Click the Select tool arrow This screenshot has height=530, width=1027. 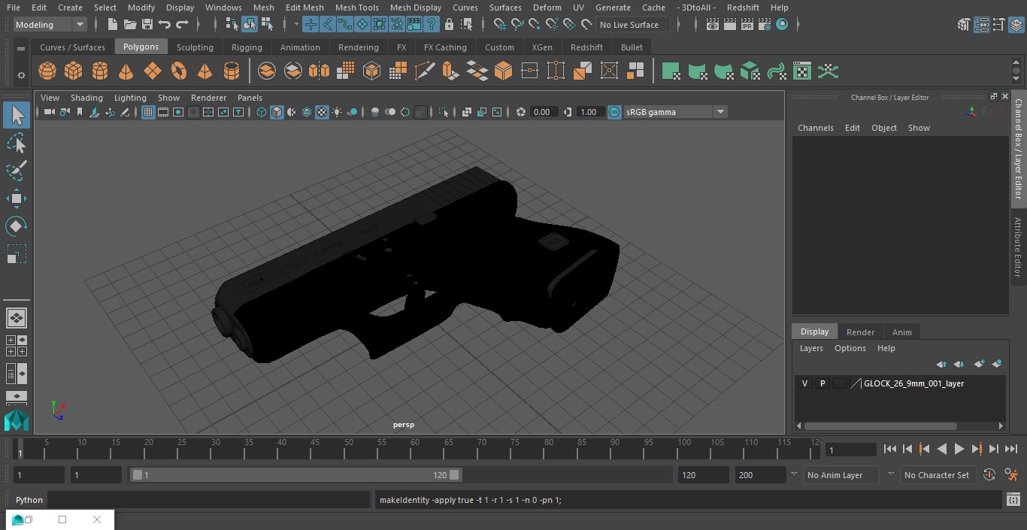[17, 115]
